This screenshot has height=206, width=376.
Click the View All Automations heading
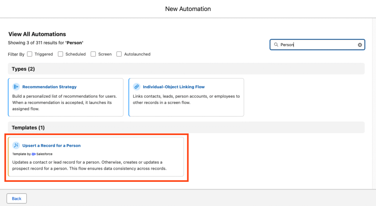(x=37, y=34)
